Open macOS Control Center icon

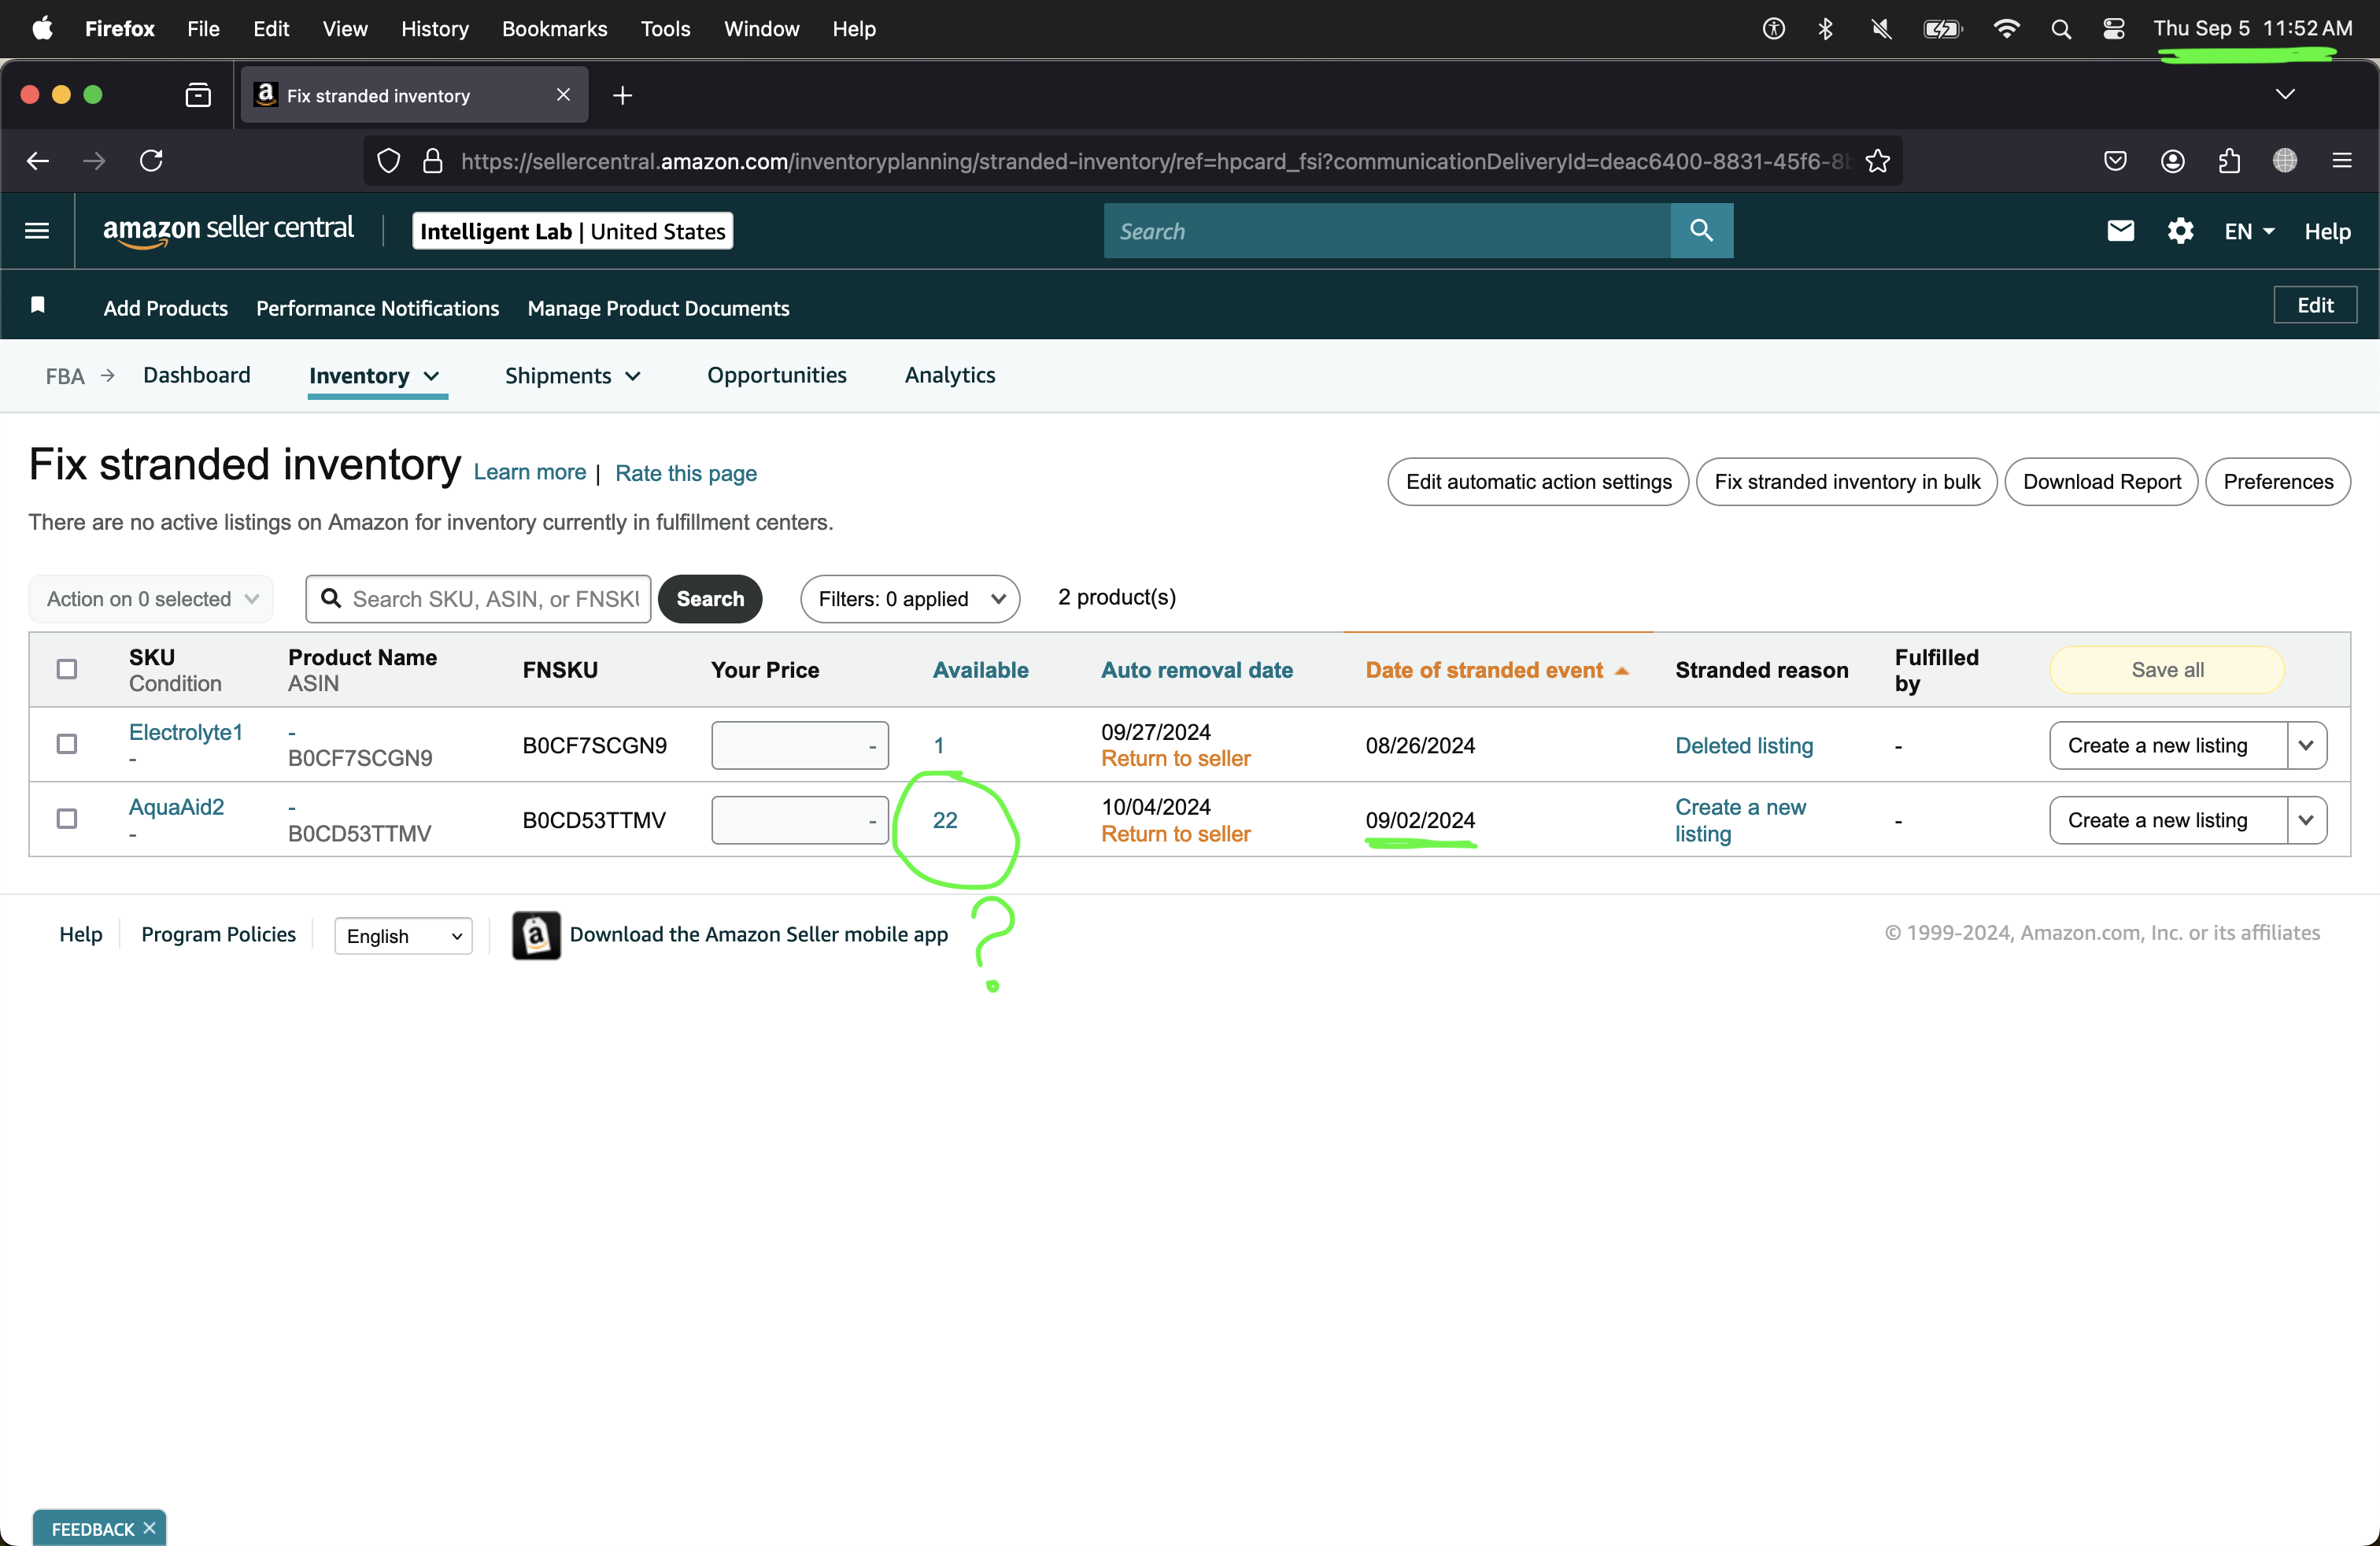click(2113, 29)
